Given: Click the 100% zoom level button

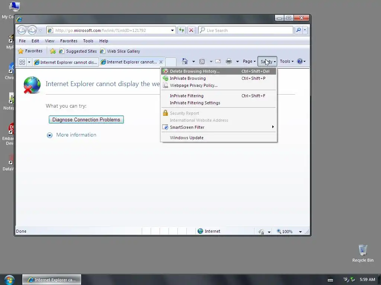Looking at the screenshot, I should (285, 232).
